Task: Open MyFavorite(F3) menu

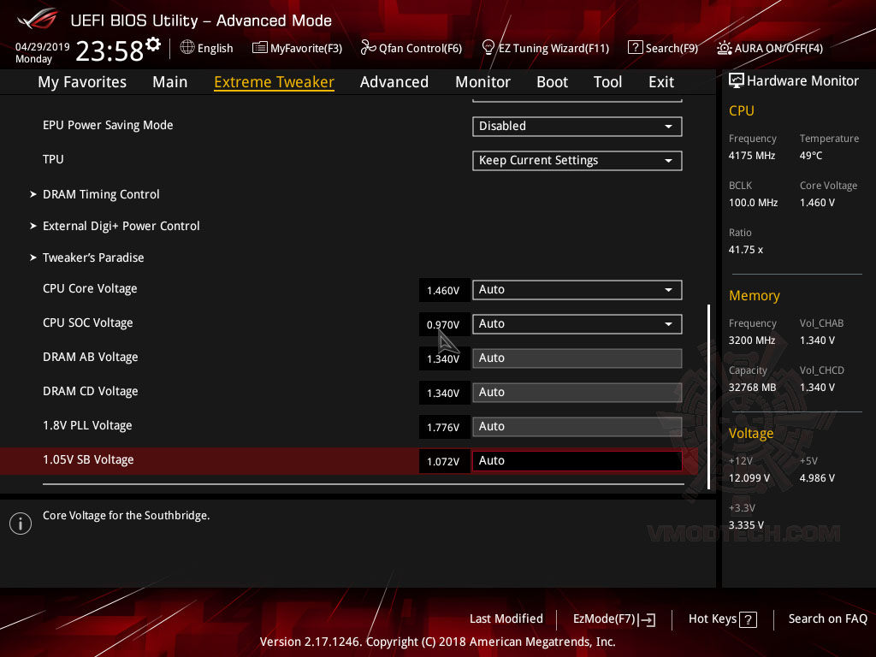Action: coord(306,48)
